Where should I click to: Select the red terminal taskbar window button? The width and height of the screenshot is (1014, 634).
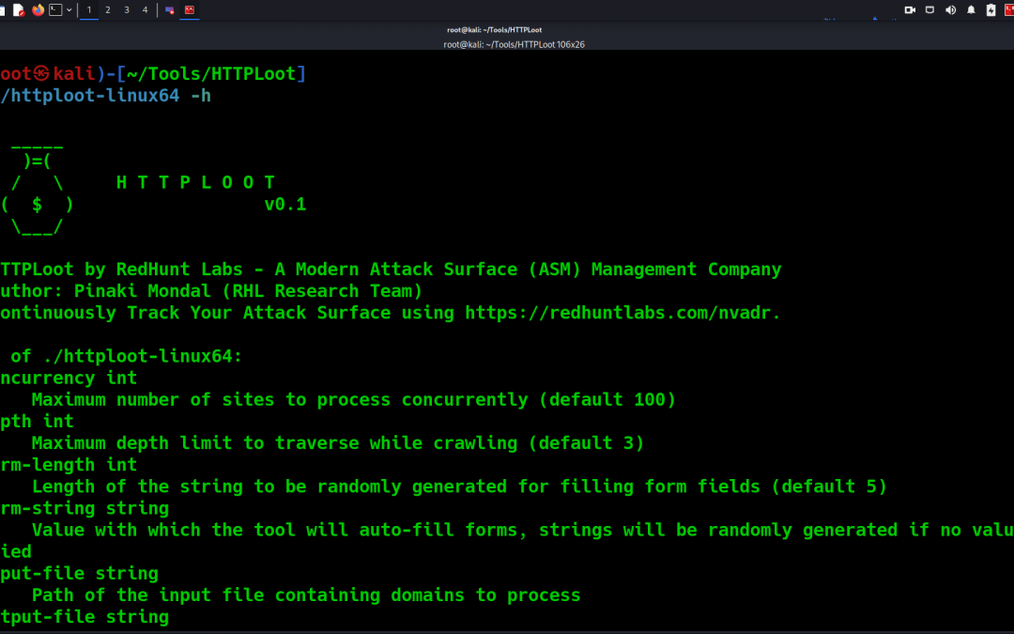[x=190, y=9]
